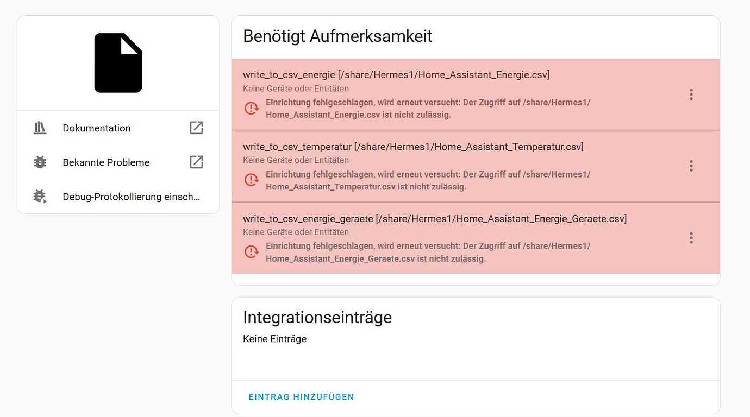This screenshot has width=750, height=417.
Task: Click the integration's document logo icon
Action: (x=118, y=61)
